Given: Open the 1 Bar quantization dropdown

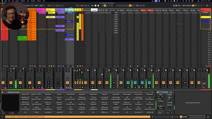Looking at the screenshot, I should coord(42,6).
